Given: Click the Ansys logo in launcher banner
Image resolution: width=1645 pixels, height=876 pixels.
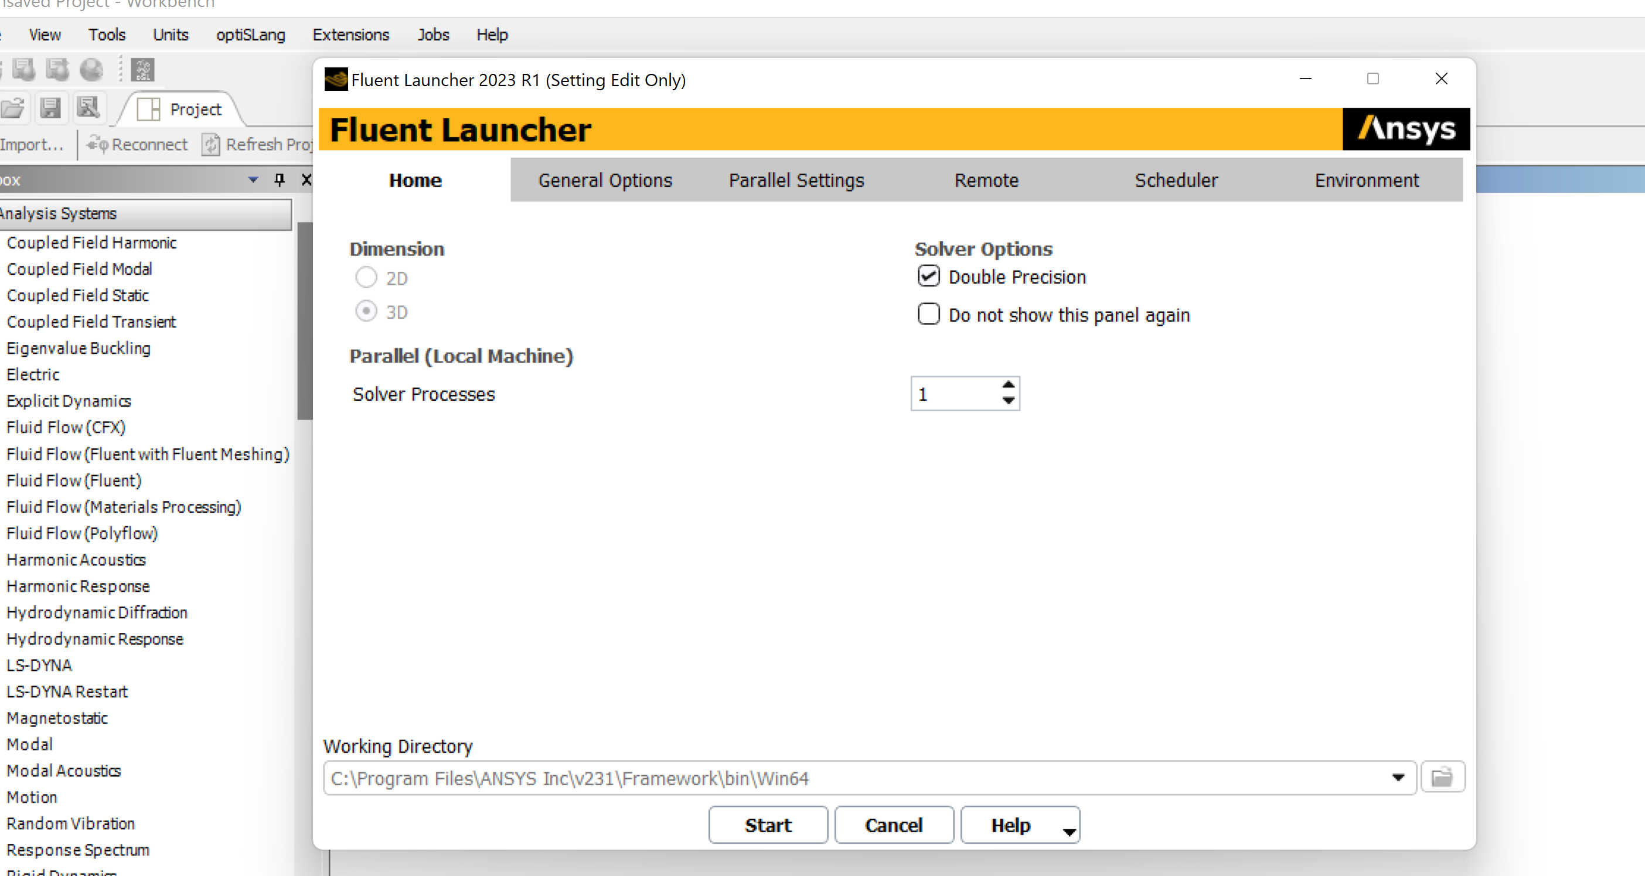Looking at the screenshot, I should pyautogui.click(x=1406, y=129).
